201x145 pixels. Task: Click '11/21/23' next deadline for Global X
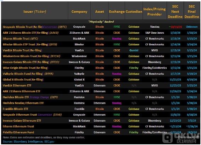(x=175, y=80)
